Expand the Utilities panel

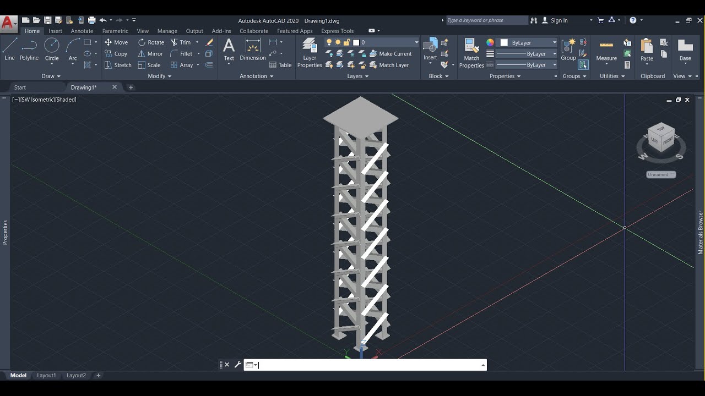coord(612,76)
